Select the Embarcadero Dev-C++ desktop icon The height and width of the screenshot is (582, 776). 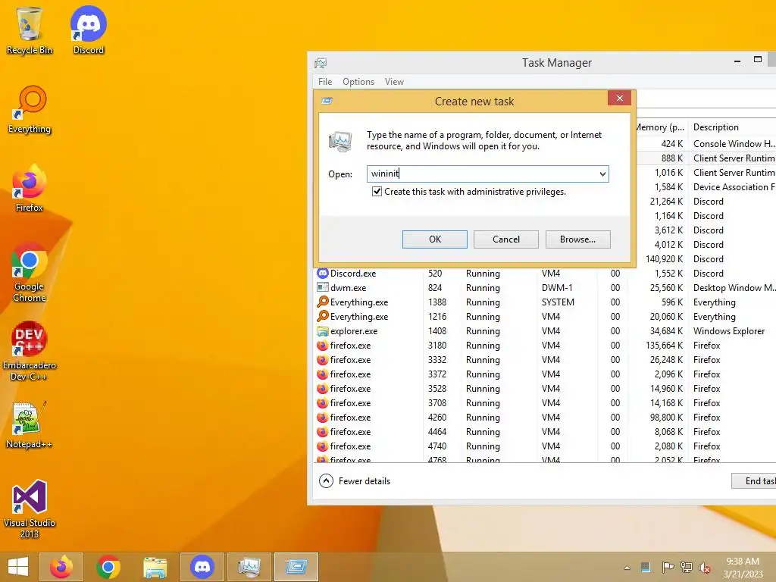coord(30,352)
